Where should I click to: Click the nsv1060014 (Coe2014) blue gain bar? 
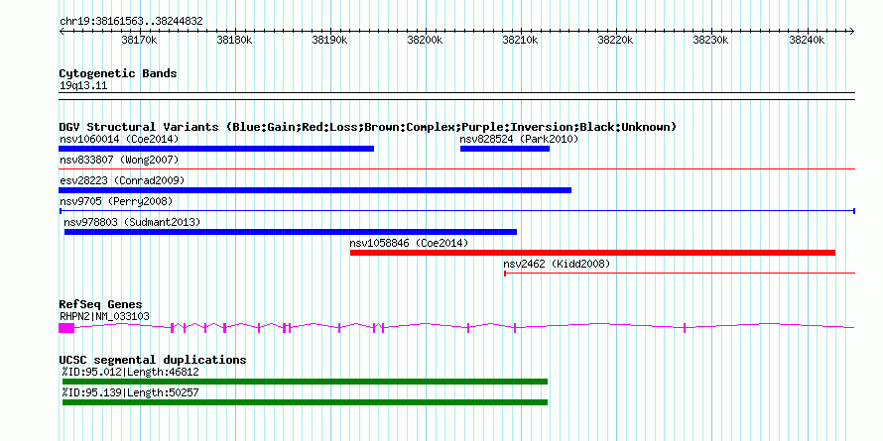click(x=216, y=149)
